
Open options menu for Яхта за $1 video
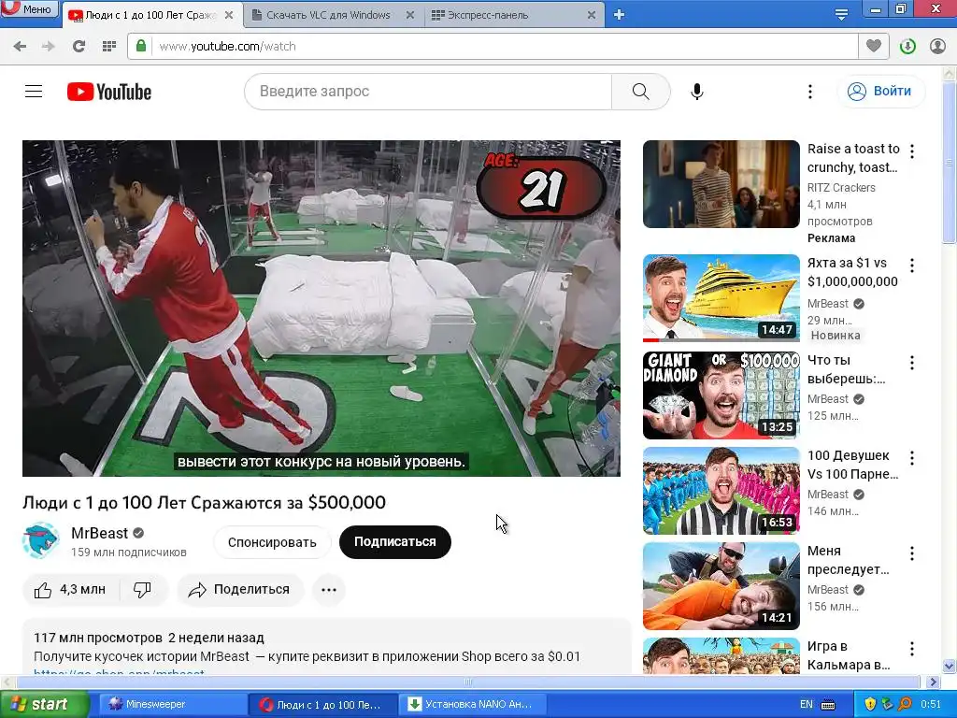(x=912, y=265)
